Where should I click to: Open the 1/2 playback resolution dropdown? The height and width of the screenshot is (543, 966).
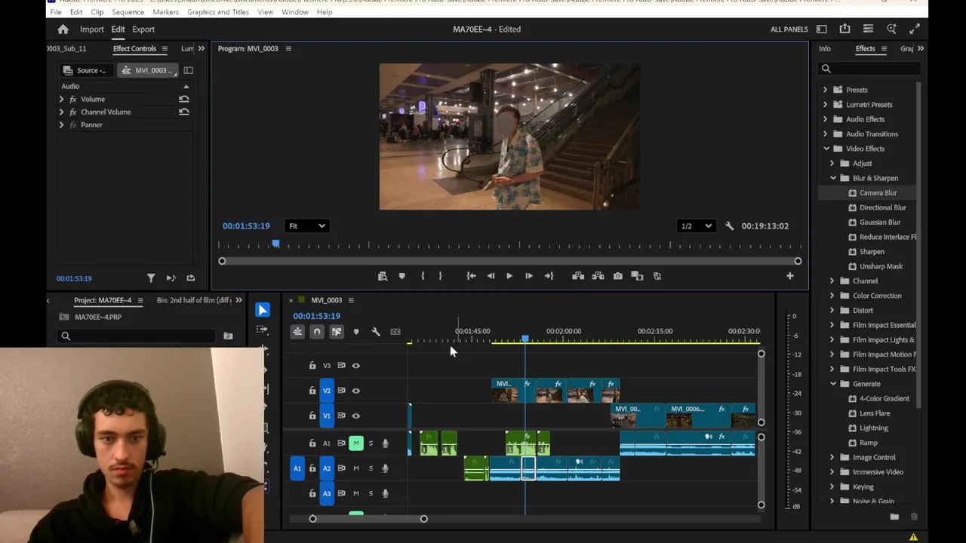click(696, 226)
